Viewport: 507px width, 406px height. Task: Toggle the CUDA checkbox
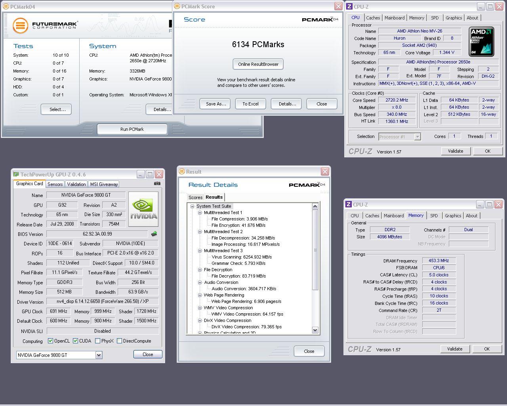pyautogui.click(x=75, y=341)
